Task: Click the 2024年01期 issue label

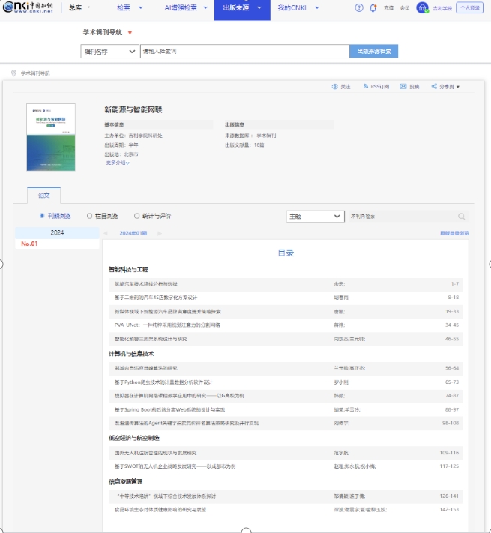Action: point(133,233)
